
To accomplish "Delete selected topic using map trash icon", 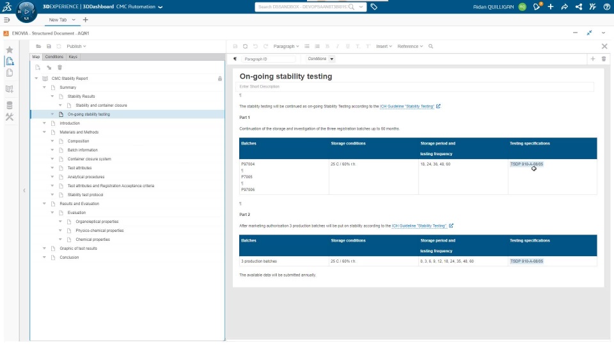I will [x=60, y=67].
